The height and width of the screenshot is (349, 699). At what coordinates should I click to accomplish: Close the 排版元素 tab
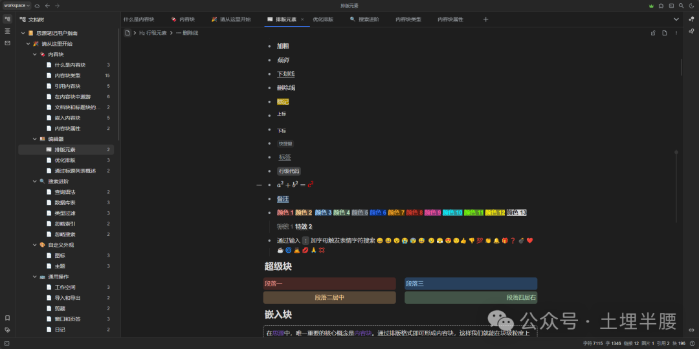coord(302,19)
